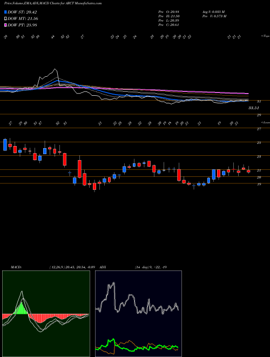Click the 25 price axis label

point(259,143)
